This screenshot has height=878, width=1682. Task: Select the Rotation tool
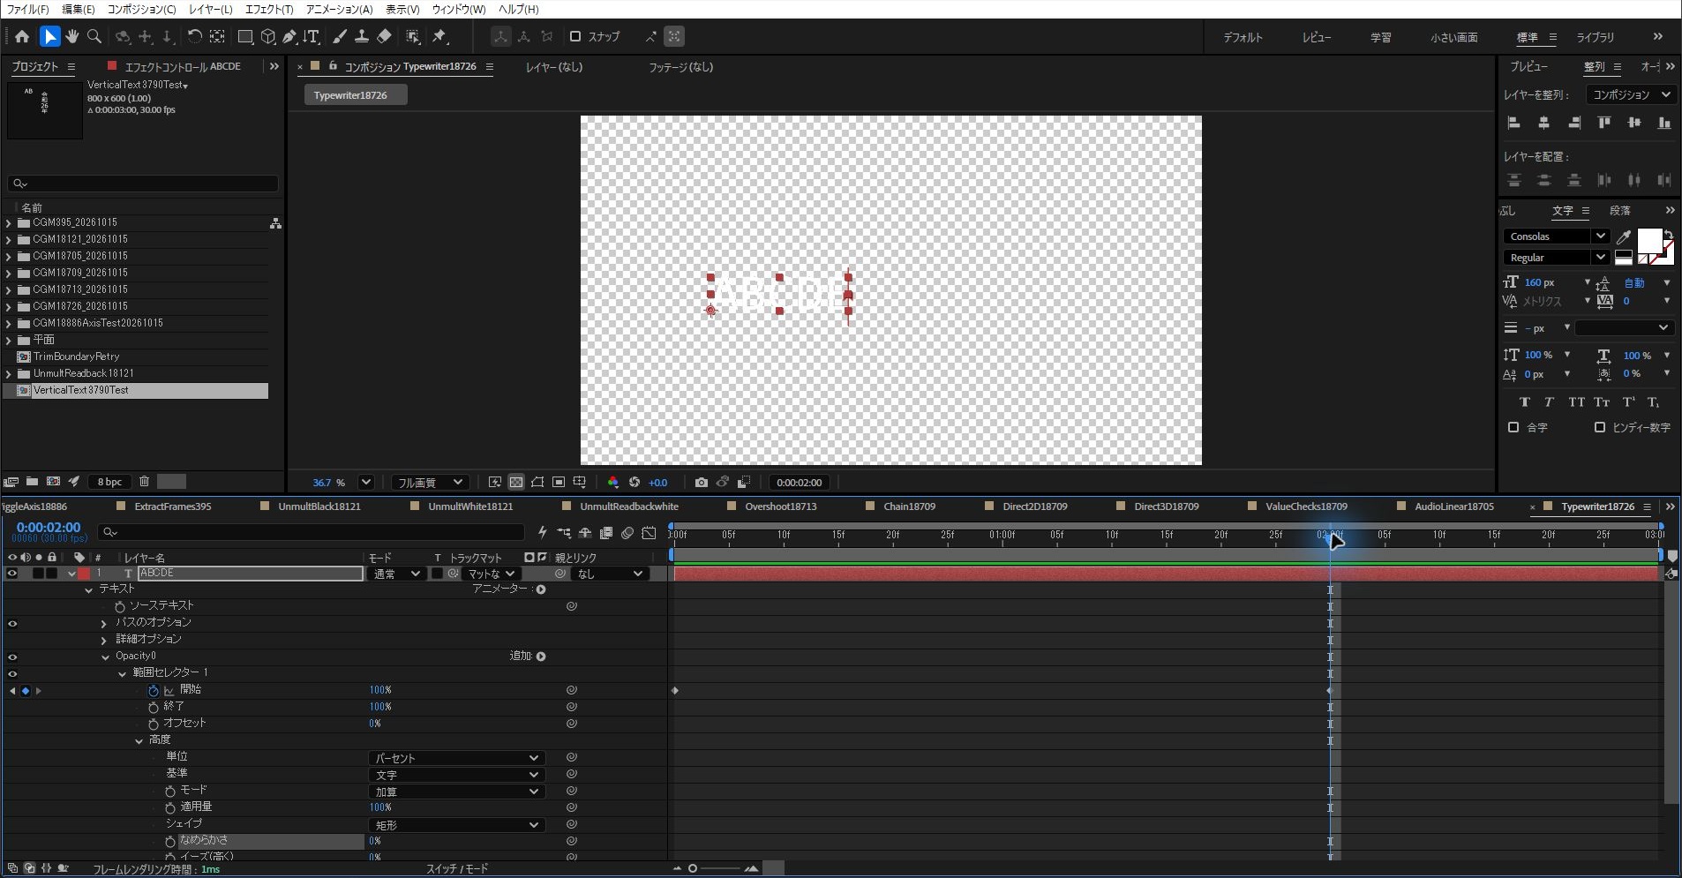pyautogui.click(x=194, y=36)
